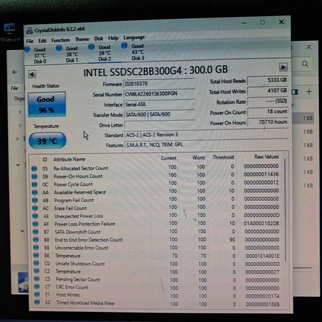This screenshot has width=322, height=322.
Task: Click the 39 °C temperature button
Action: 47,141
